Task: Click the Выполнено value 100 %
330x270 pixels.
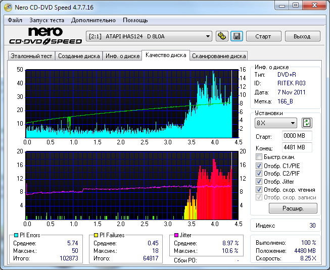Action: point(309,243)
